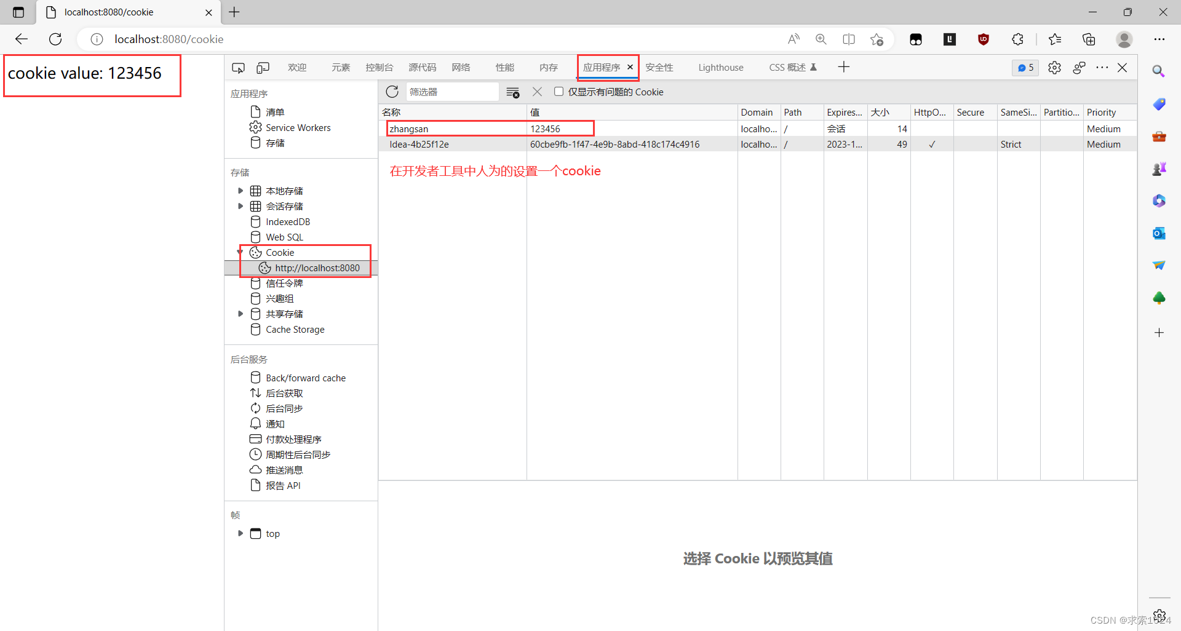1181x631 pixels.
Task: Refresh the cookie list in DevTools
Action: (x=392, y=92)
